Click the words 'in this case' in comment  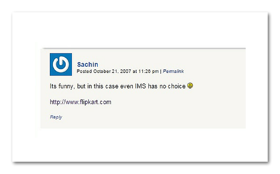103,86
